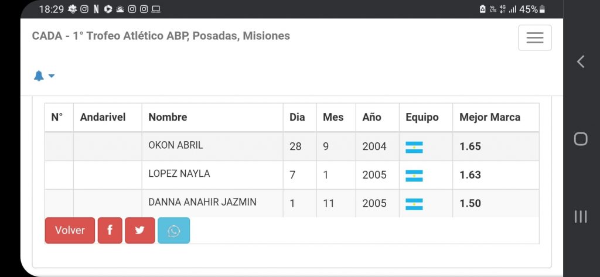Select the OKON ABRIL name cell
The width and height of the screenshot is (600, 277).
176,145
